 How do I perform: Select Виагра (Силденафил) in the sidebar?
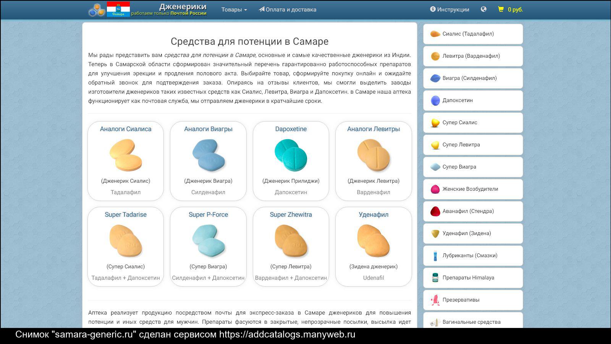(473, 78)
